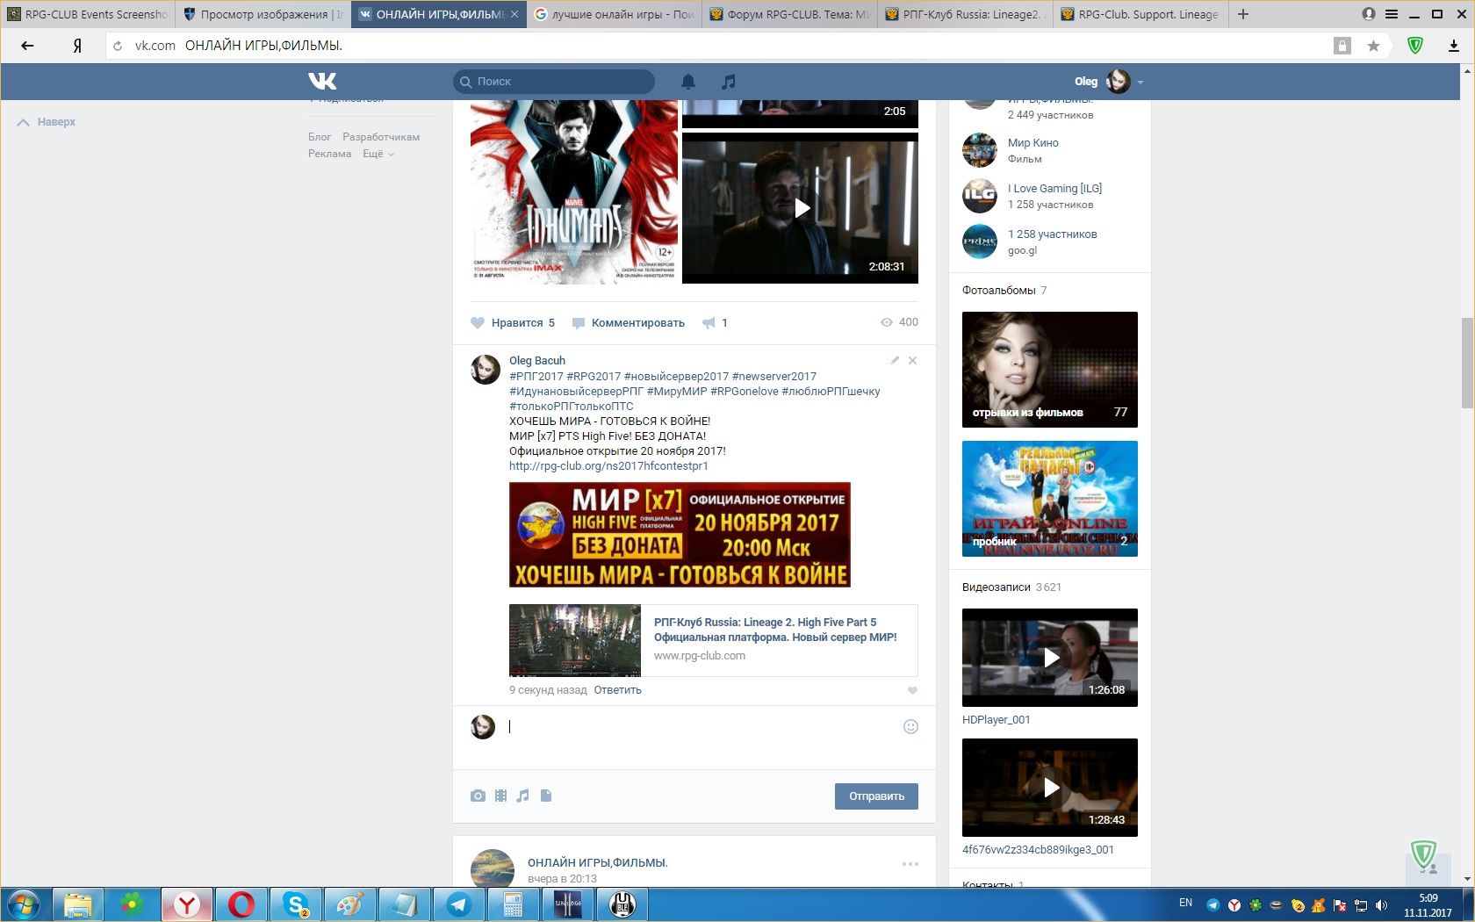Switch to лучшие онлайн игры tab
This screenshot has height=922, width=1475.
tap(615, 14)
